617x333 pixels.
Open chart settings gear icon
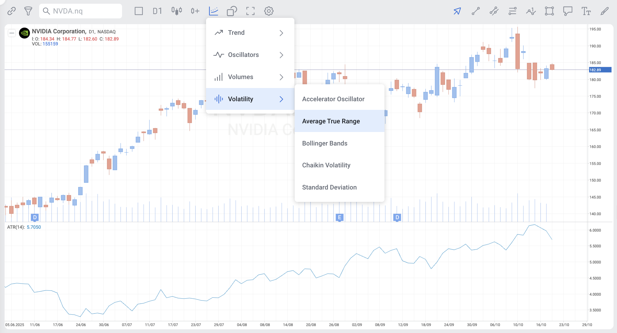click(269, 11)
